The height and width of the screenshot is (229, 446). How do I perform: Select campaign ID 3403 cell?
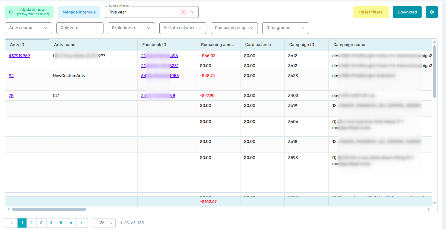point(306,95)
